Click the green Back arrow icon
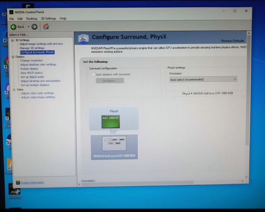The width and height of the screenshot is (265, 212). (13, 27)
